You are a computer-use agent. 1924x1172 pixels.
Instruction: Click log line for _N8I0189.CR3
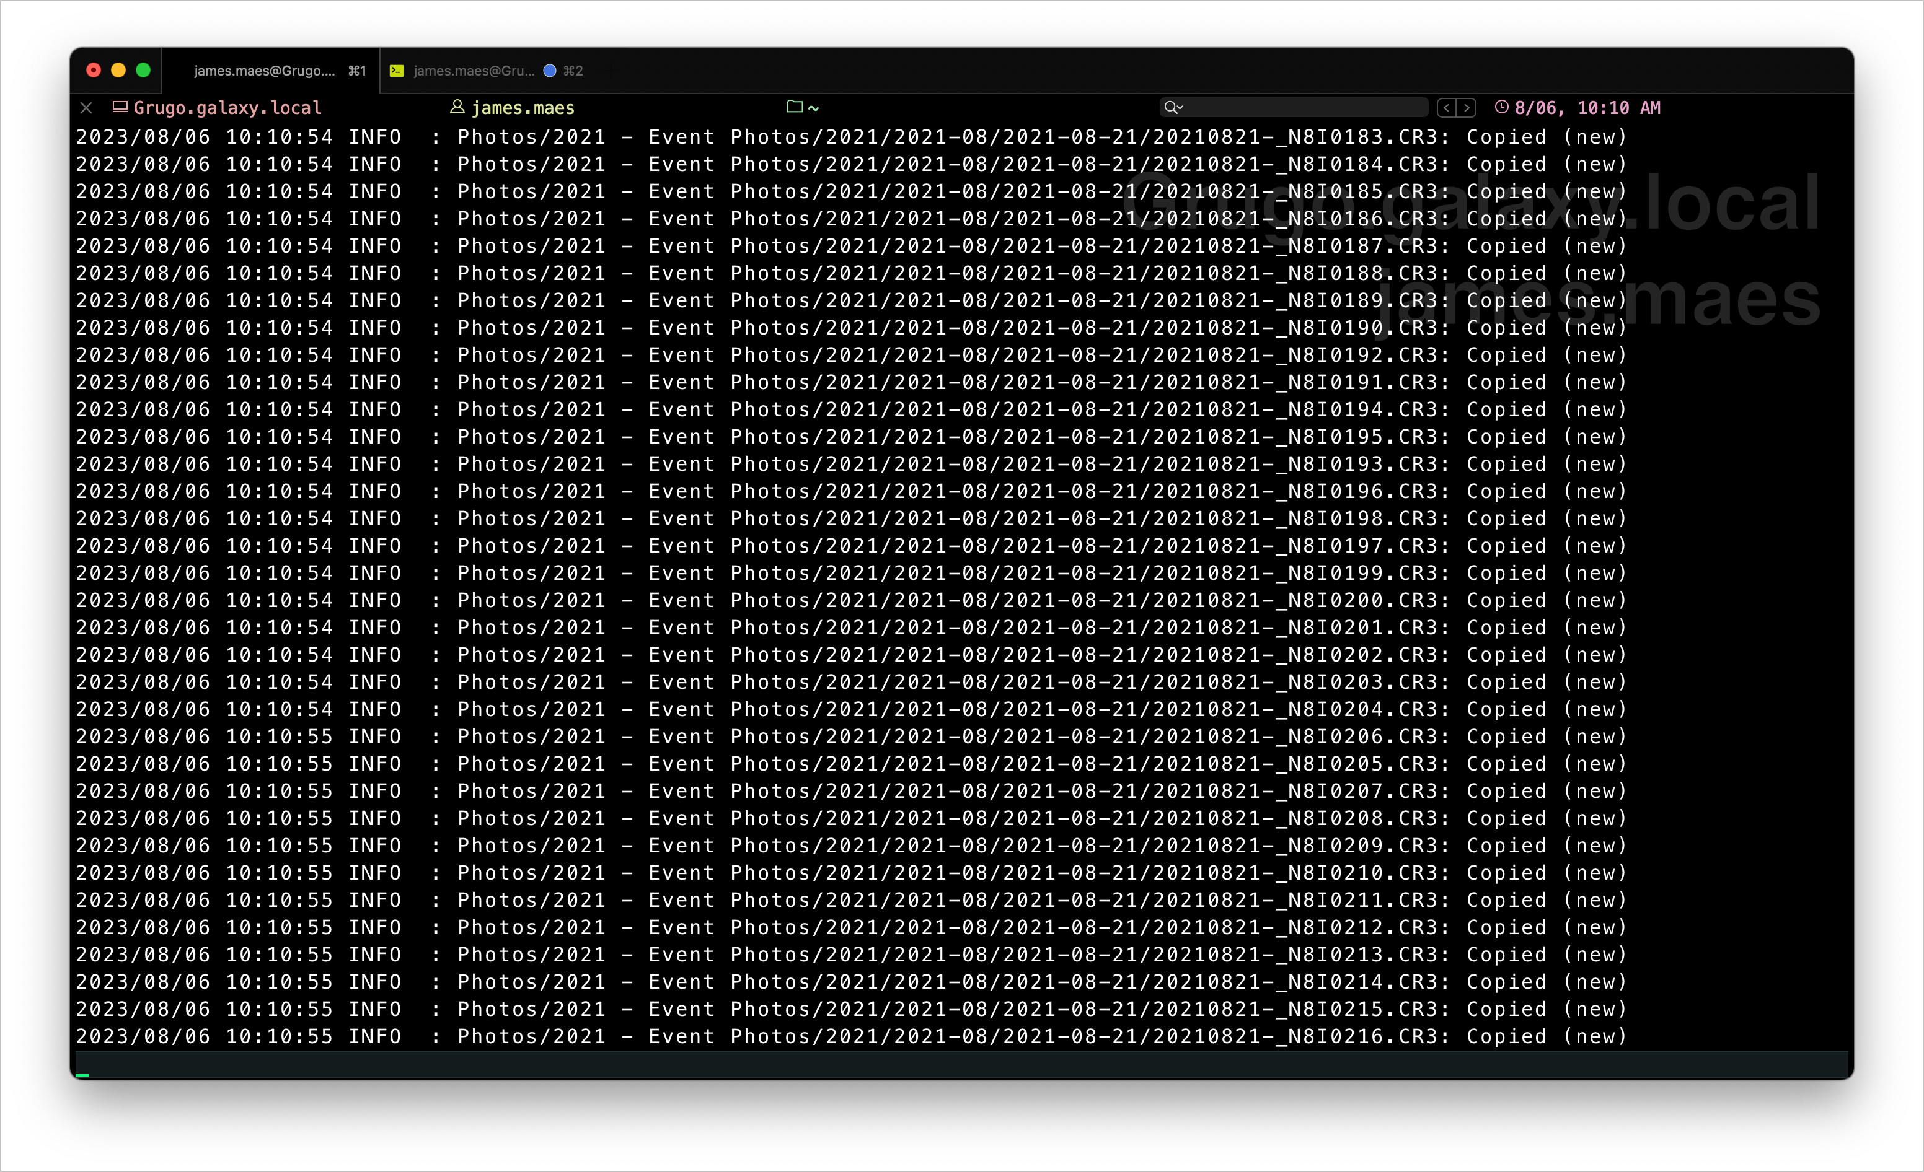click(x=851, y=301)
